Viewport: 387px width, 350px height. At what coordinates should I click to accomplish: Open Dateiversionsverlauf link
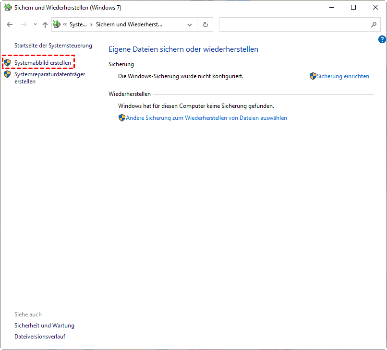tap(40, 337)
